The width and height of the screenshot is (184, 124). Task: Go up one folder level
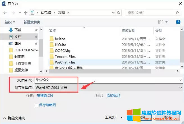[26, 13]
